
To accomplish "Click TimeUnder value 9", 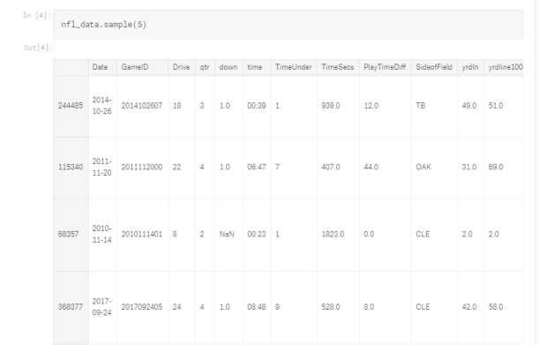I will coord(277,307).
